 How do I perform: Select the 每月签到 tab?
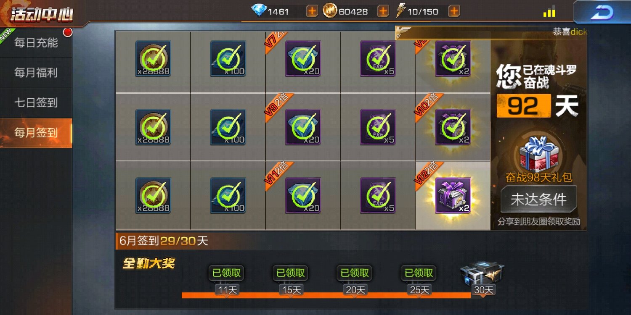click(x=36, y=133)
